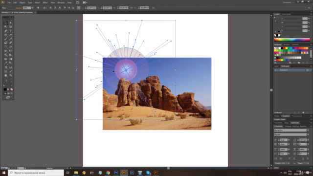Open the Stroke panel tab
Image resolution: width=313 pixels, height=176 pixels.
pyautogui.click(x=277, y=116)
